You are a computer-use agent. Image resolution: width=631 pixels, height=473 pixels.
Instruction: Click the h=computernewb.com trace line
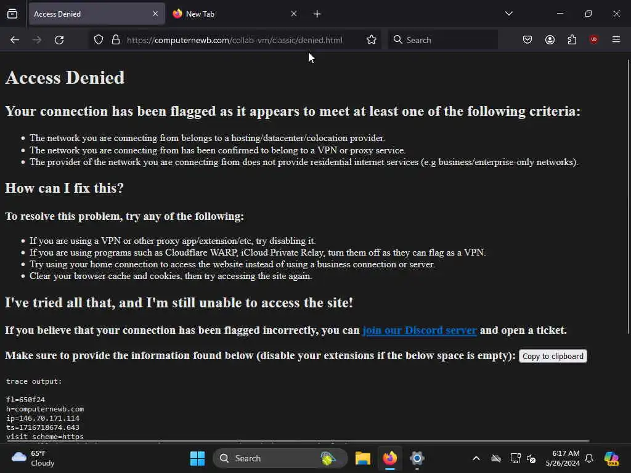point(45,409)
